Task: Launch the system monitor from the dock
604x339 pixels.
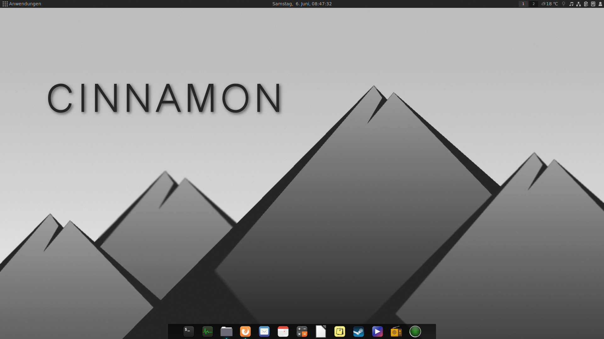Action: [208, 331]
